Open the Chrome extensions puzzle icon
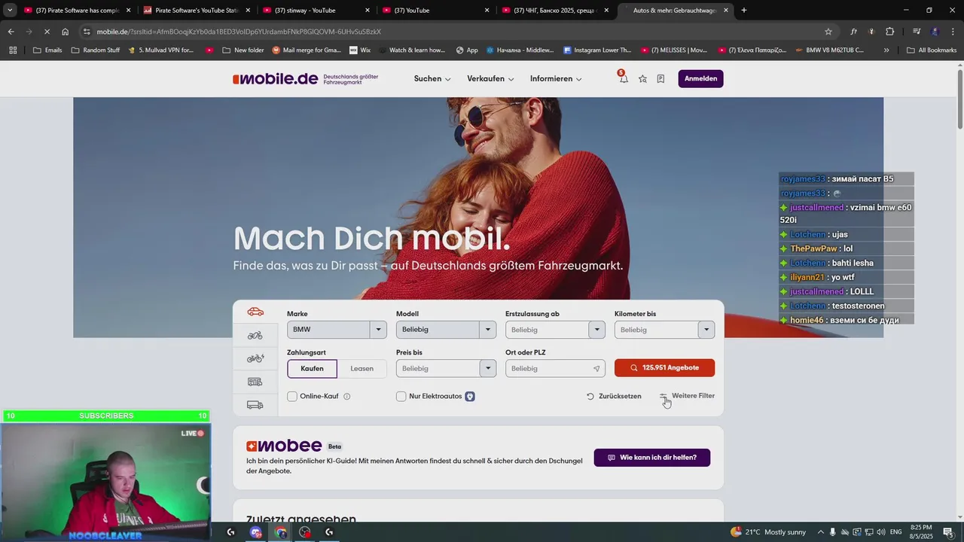The image size is (964, 542). coord(889,32)
